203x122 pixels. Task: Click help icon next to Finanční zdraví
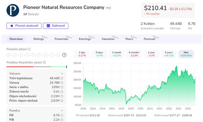pyautogui.click(x=29, y=49)
